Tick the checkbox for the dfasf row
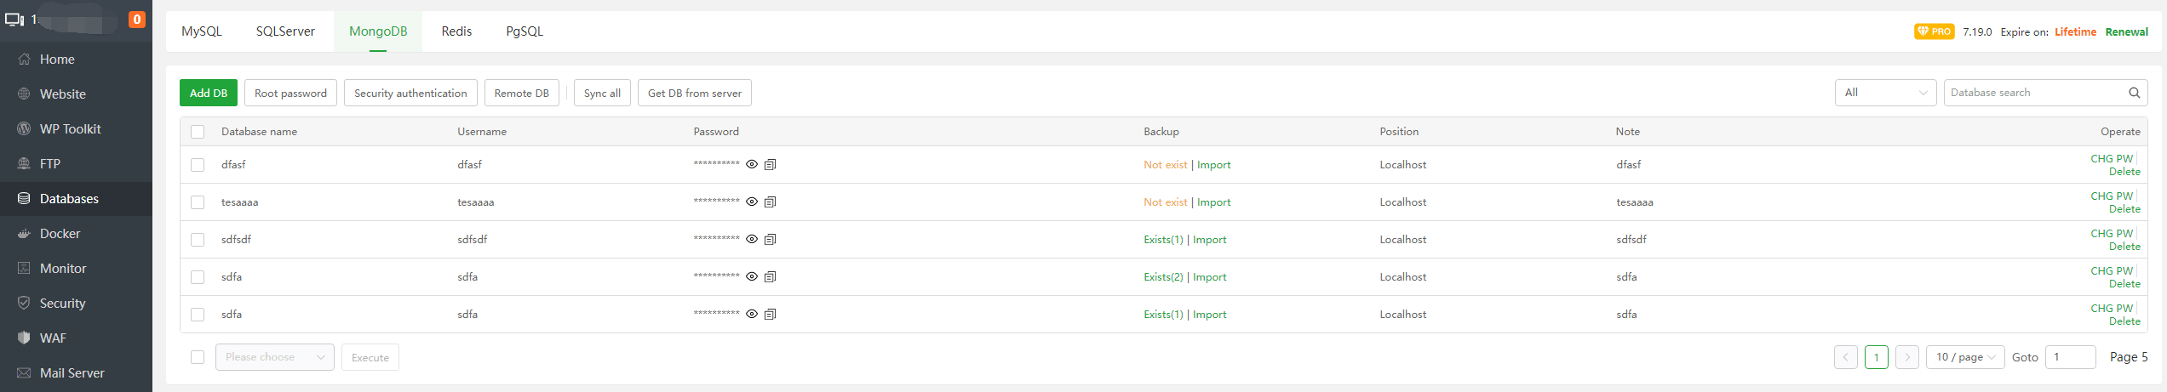The width and height of the screenshot is (2167, 392). 198,165
